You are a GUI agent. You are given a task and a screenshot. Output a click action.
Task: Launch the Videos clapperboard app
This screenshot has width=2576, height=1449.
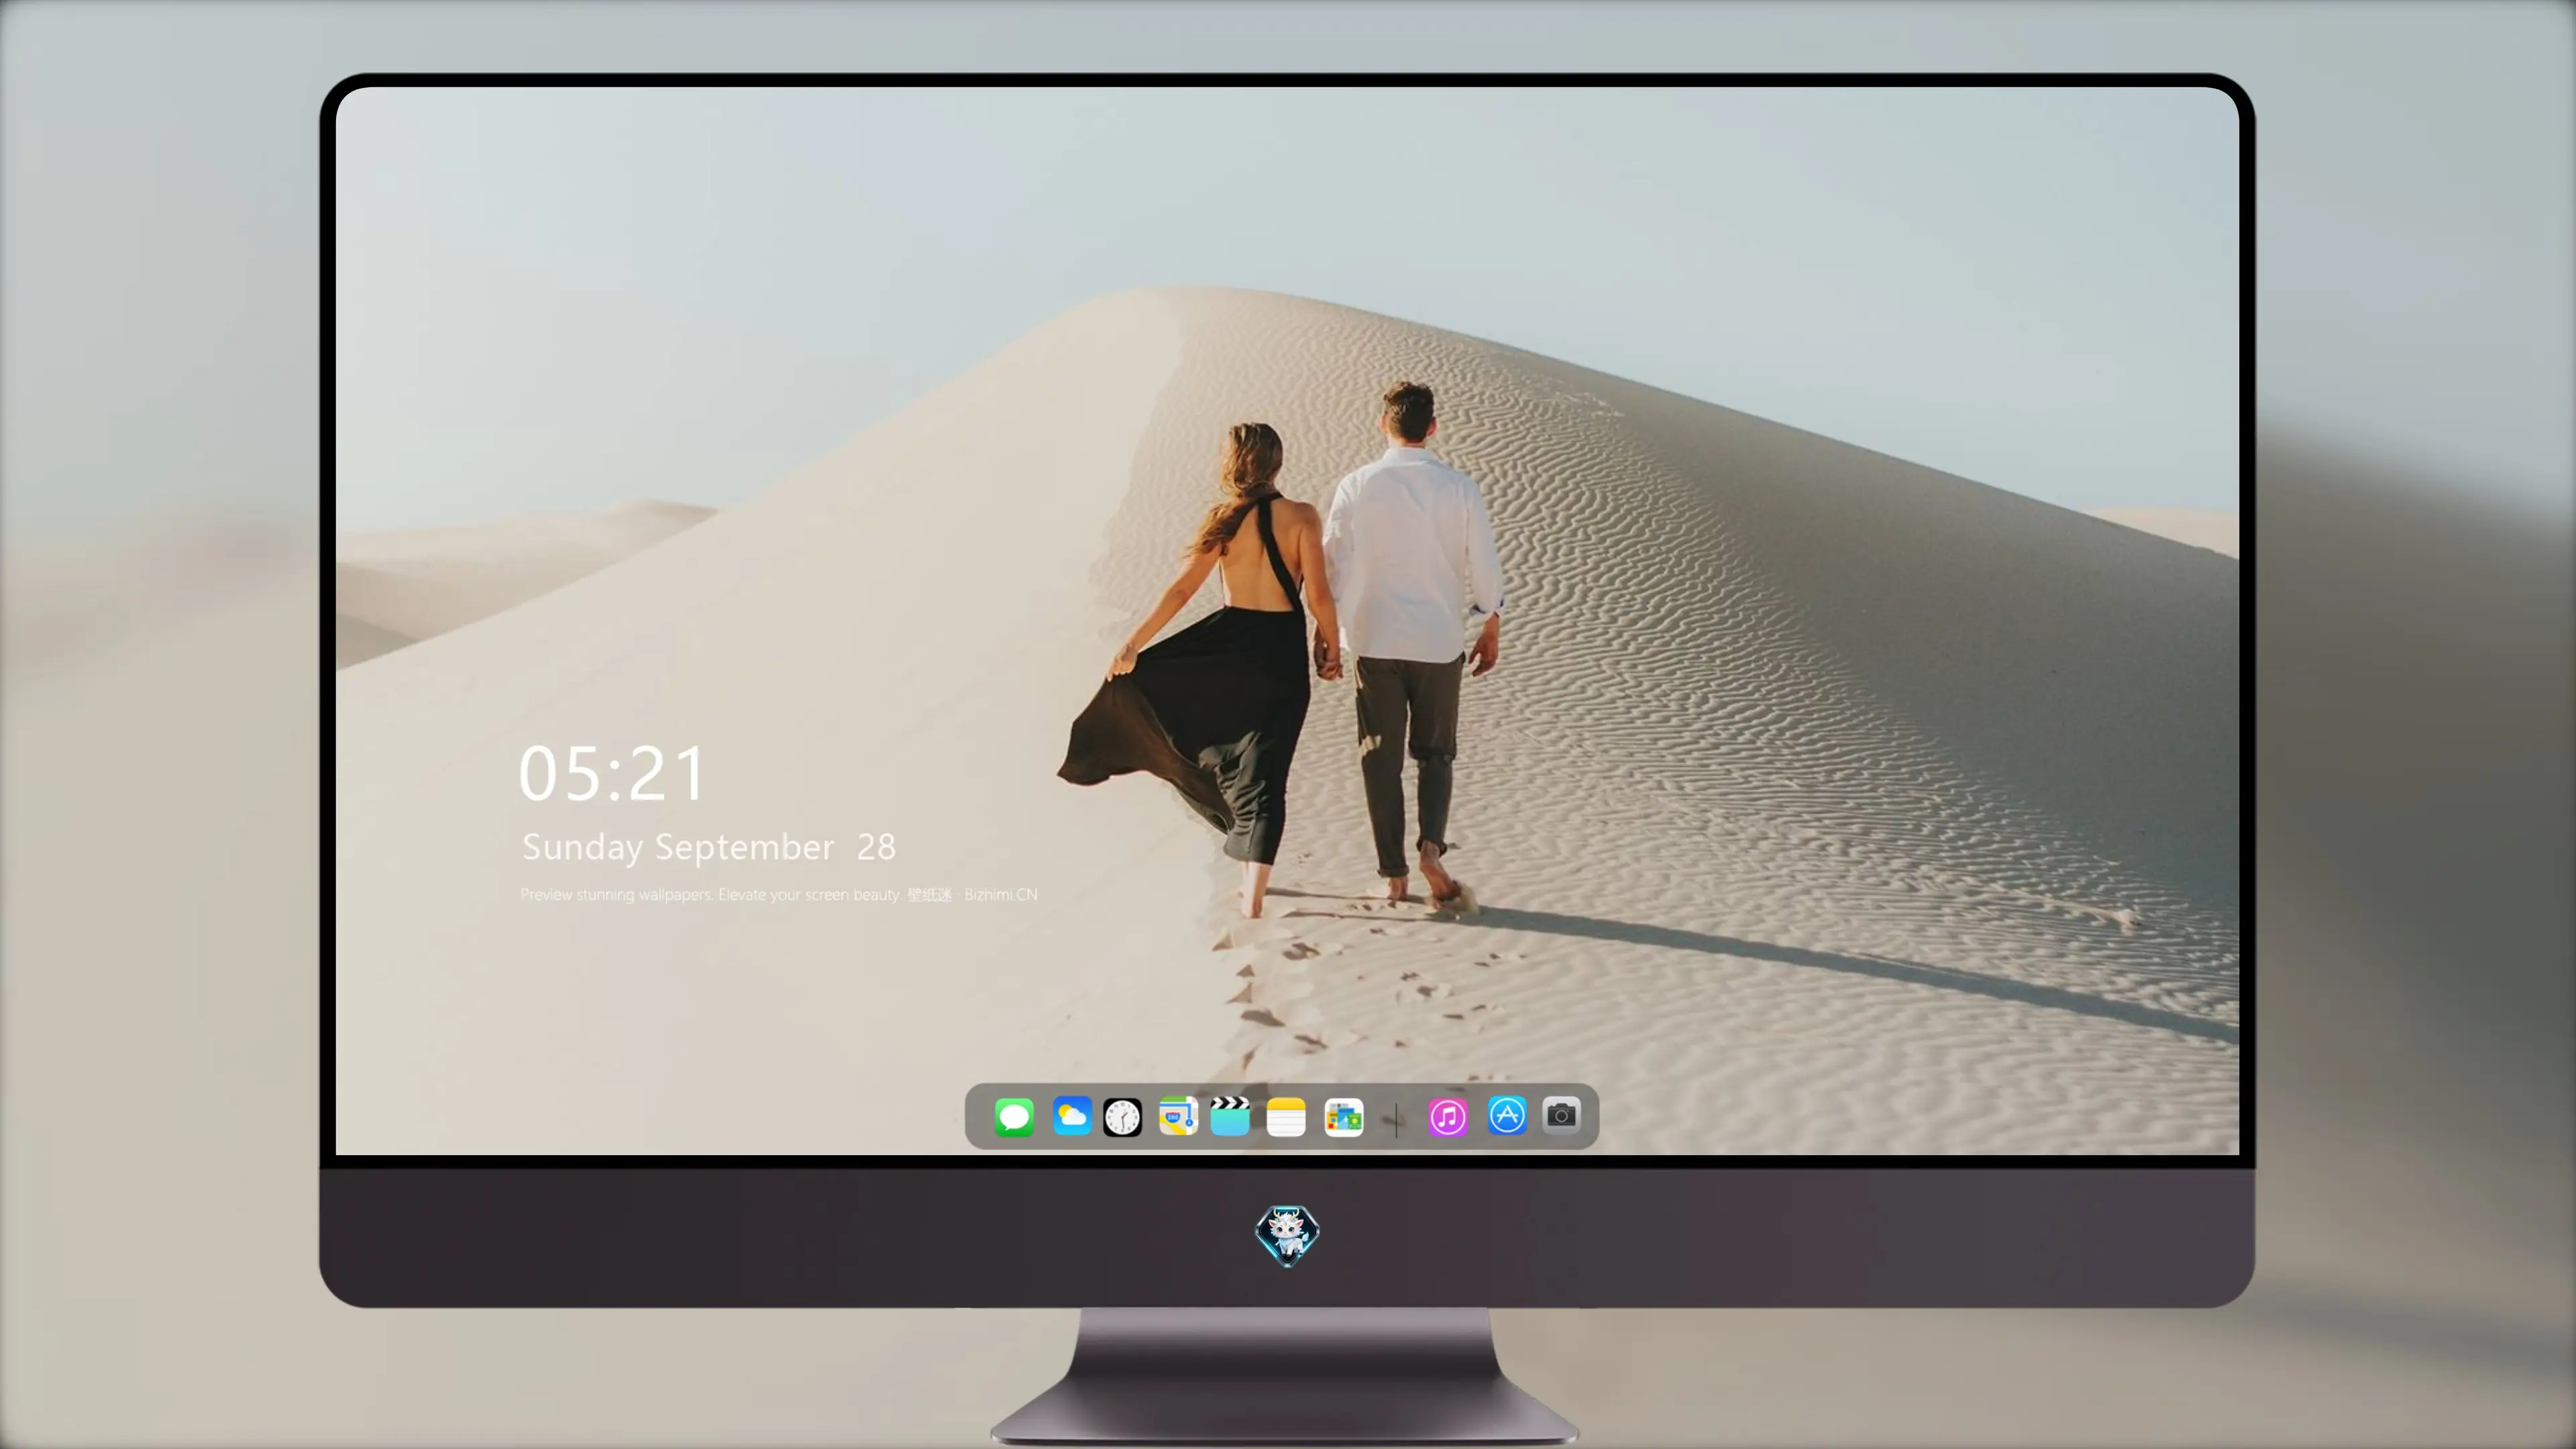[1230, 1116]
